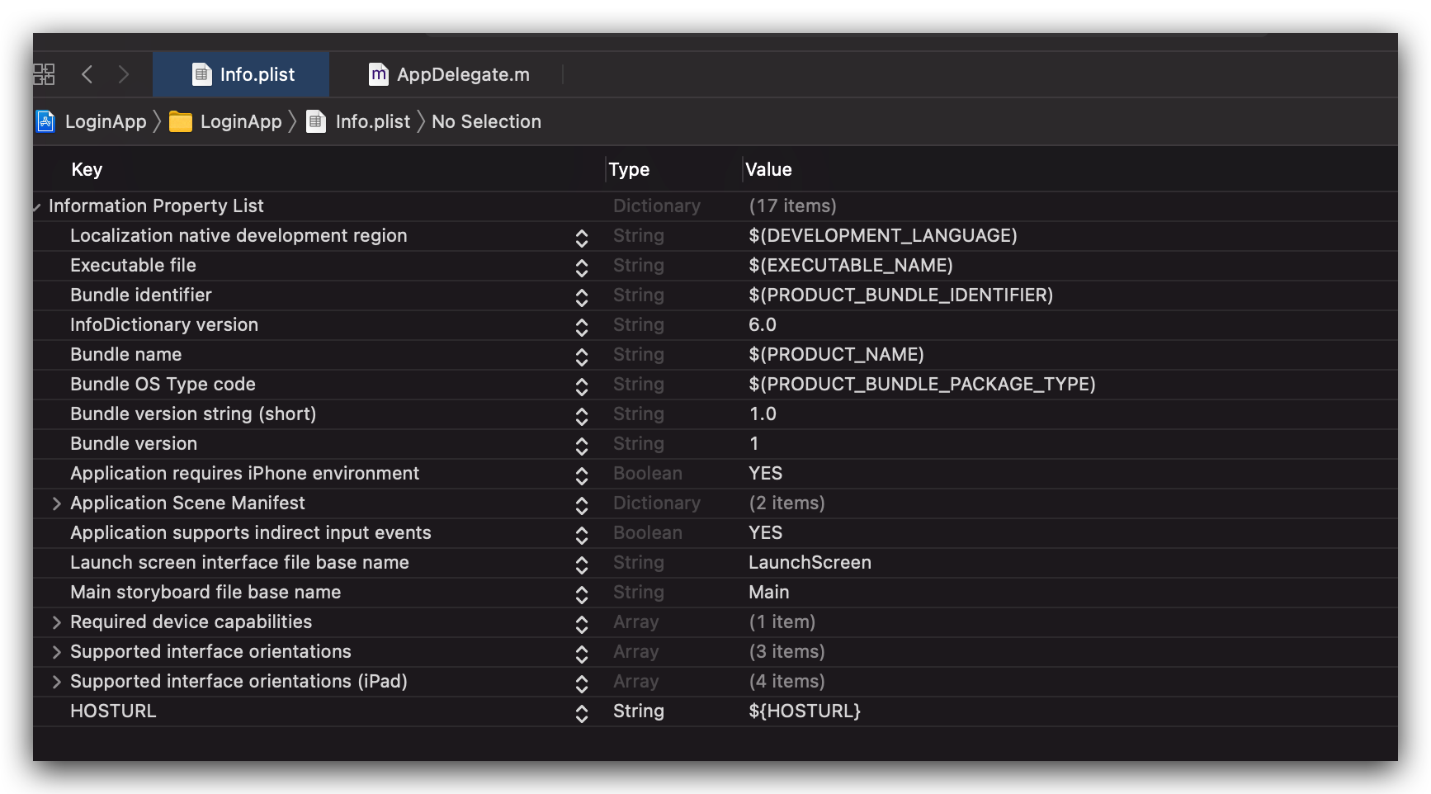Click the yellow LoginApp folder icon

(181, 122)
